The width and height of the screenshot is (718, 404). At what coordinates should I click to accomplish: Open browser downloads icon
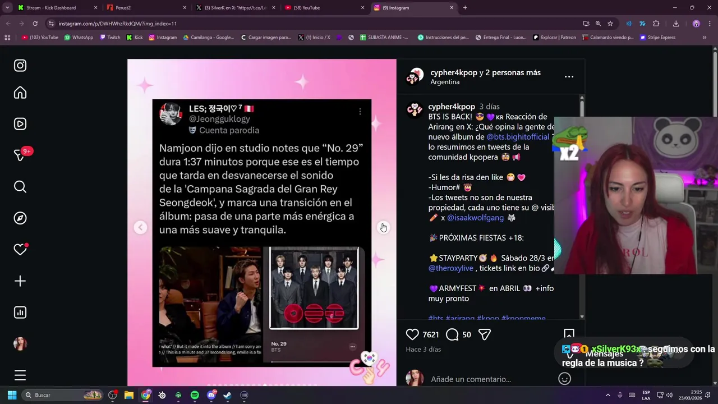(676, 24)
